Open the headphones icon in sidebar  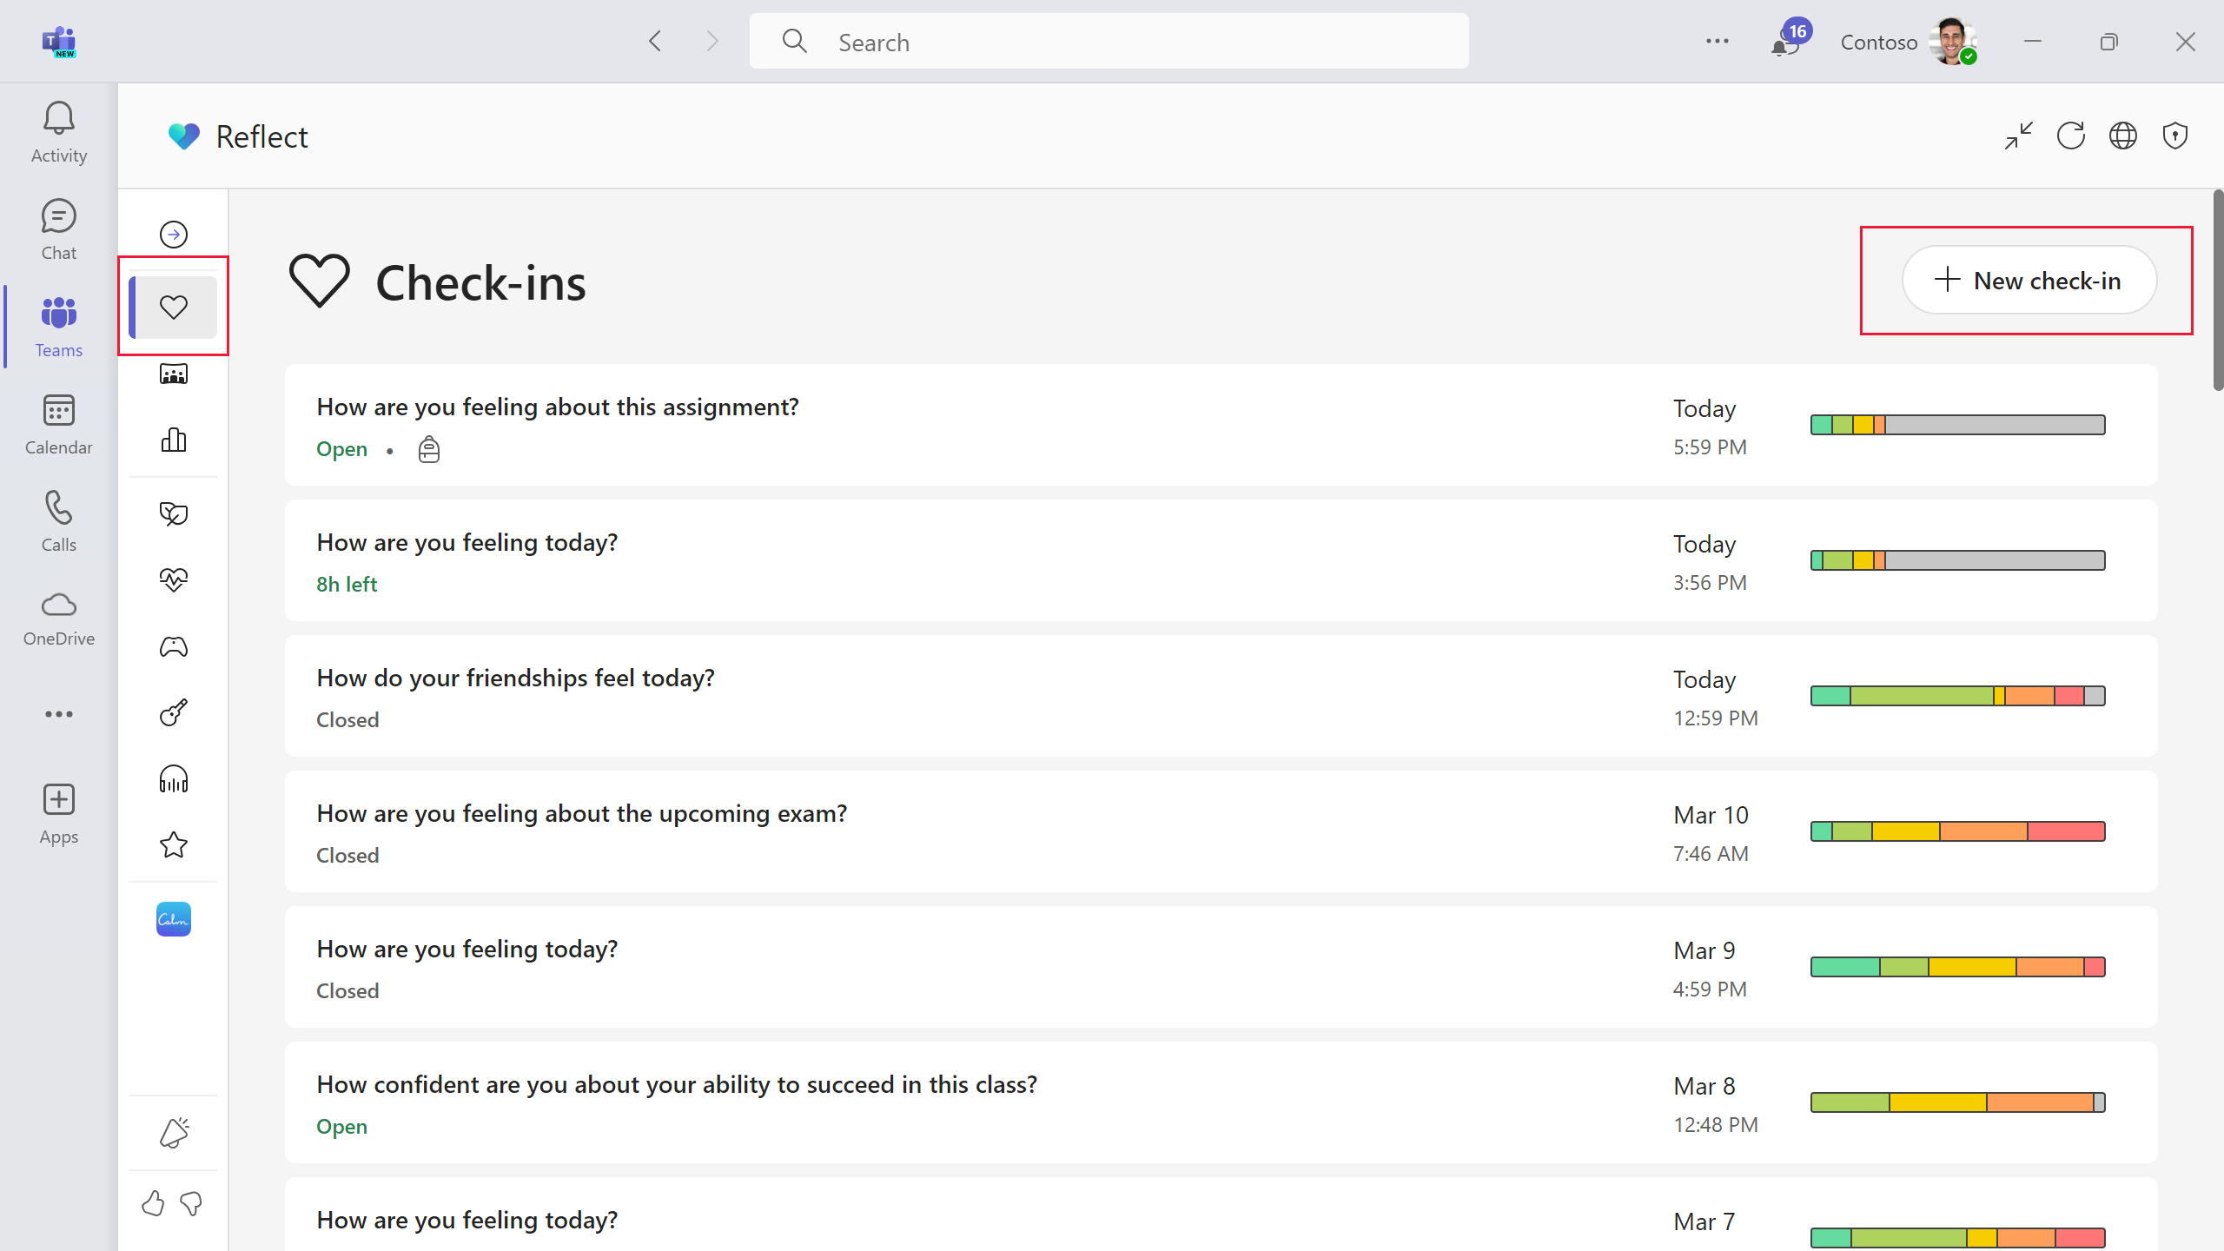pos(174,779)
